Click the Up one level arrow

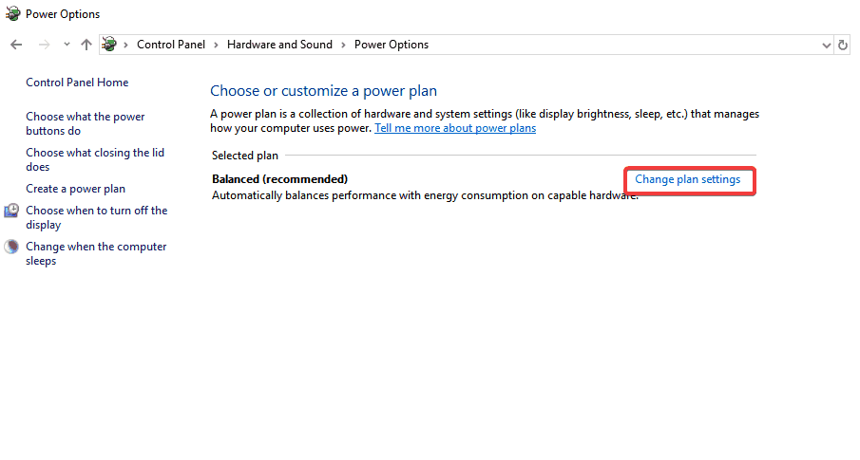pos(86,45)
